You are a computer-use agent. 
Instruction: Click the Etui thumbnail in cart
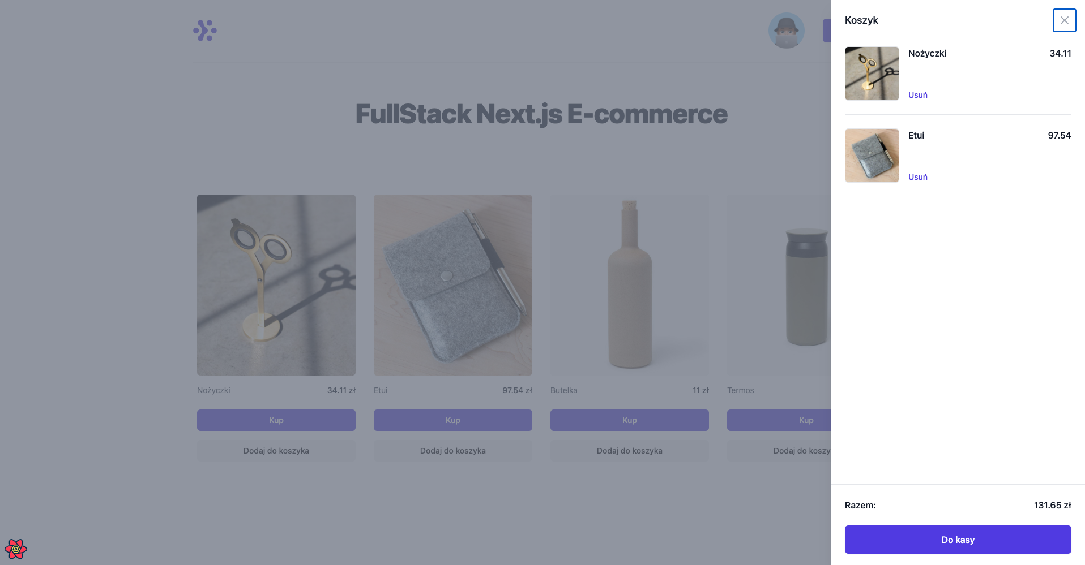[x=872, y=156]
